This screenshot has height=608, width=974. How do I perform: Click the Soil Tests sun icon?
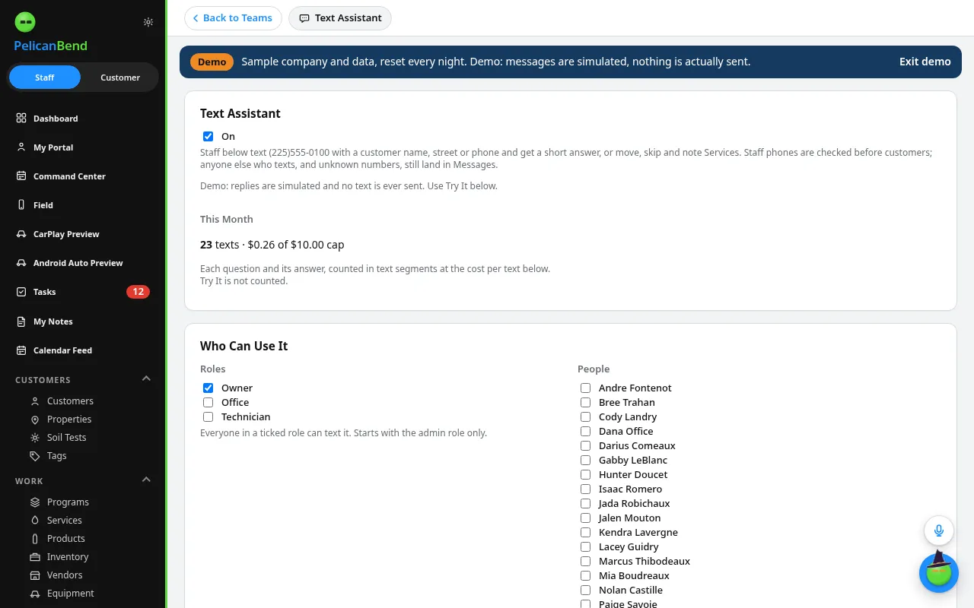click(34, 438)
